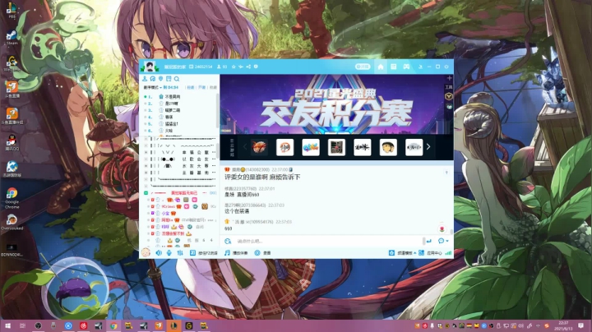This screenshot has height=332, width=592.
Task: Show previous thumbnails in the banner carousel
Action: coord(245,147)
